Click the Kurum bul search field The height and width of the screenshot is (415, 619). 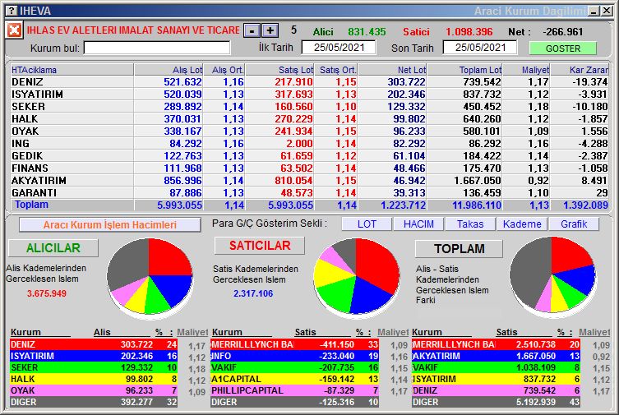(156, 48)
